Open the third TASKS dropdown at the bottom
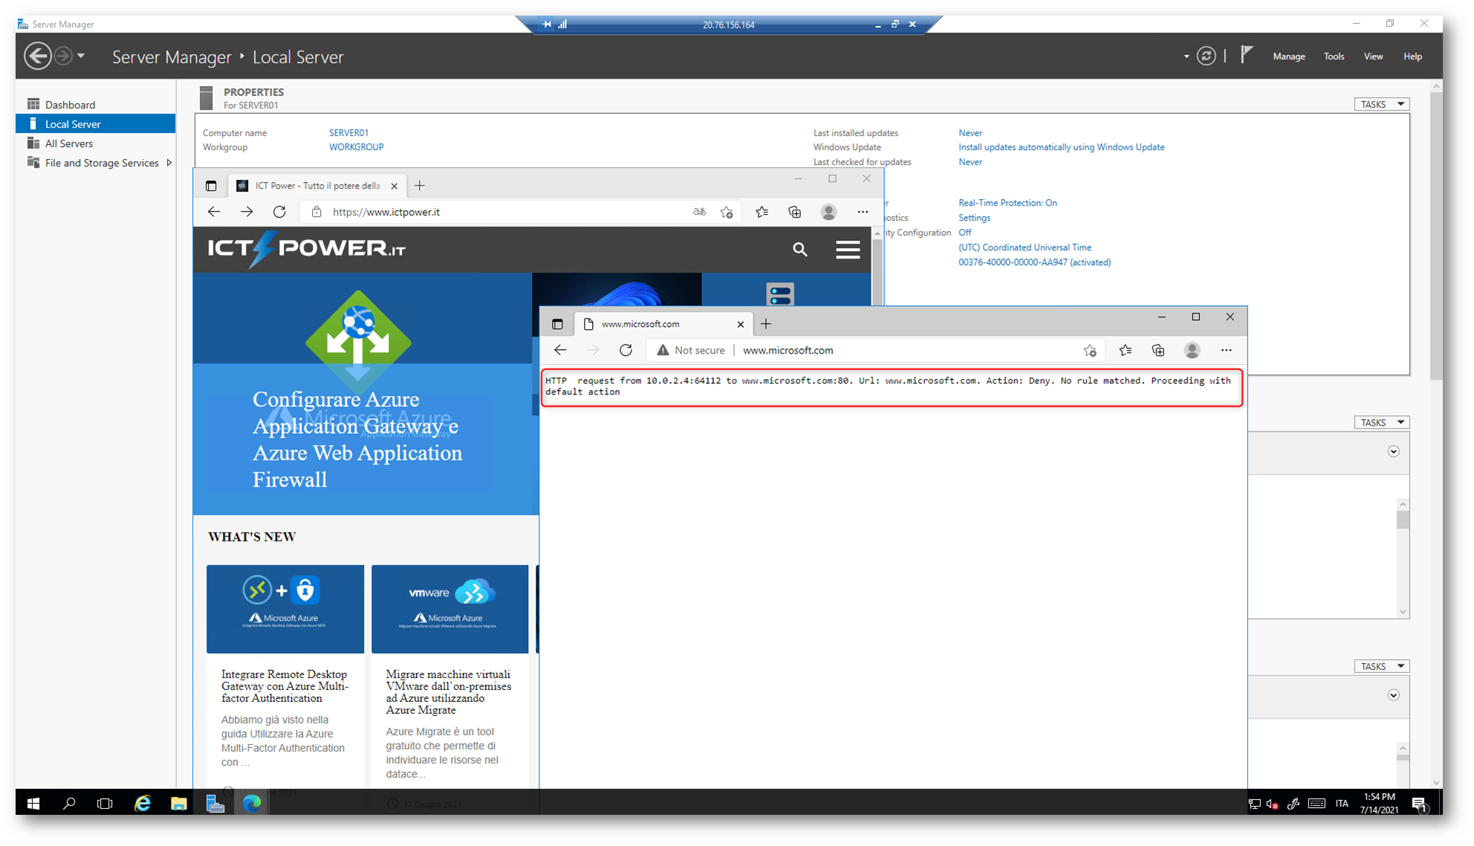 pyautogui.click(x=1381, y=666)
